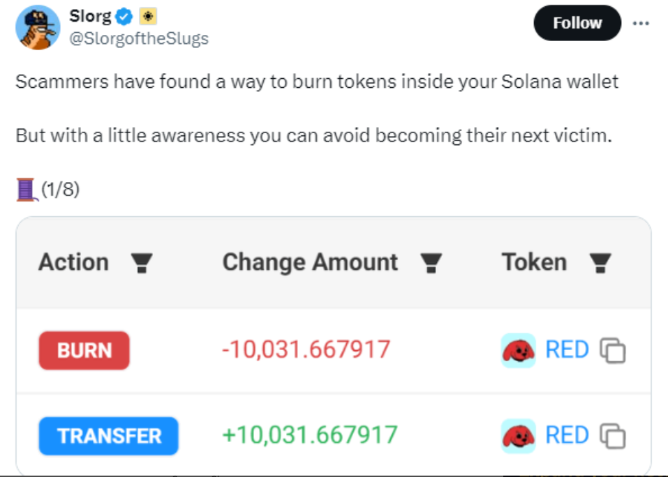Click the Slorg display name
This screenshot has height=477, width=668.
click(x=90, y=16)
